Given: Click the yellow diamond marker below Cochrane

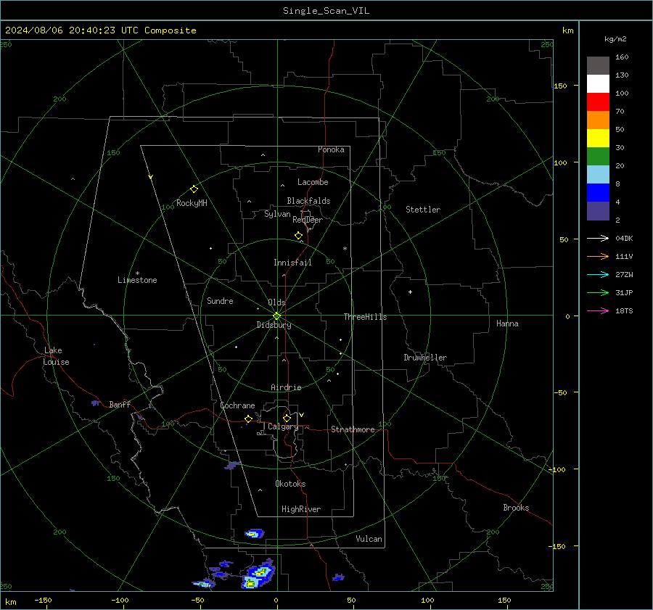Looking at the screenshot, I should point(249,419).
